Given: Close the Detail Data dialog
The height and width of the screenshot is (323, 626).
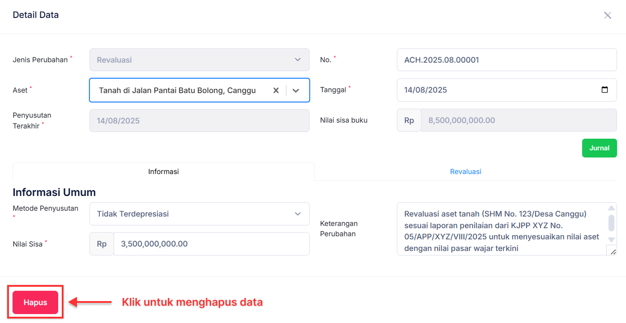Looking at the screenshot, I should click(607, 15).
